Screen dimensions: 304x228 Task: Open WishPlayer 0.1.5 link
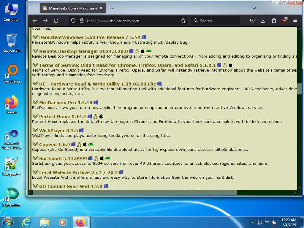(x=58, y=131)
